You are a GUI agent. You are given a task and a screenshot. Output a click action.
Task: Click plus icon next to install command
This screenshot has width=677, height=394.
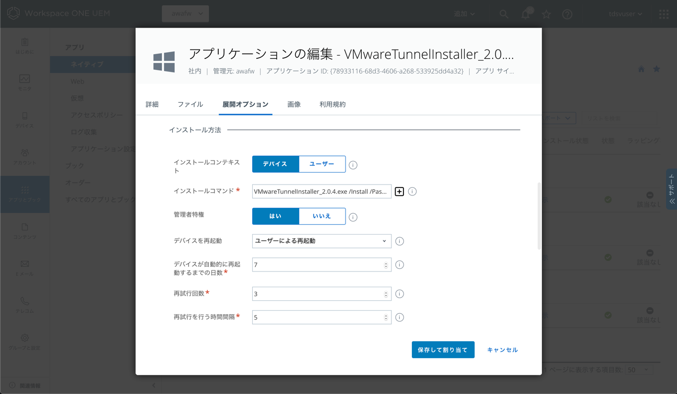(x=399, y=192)
